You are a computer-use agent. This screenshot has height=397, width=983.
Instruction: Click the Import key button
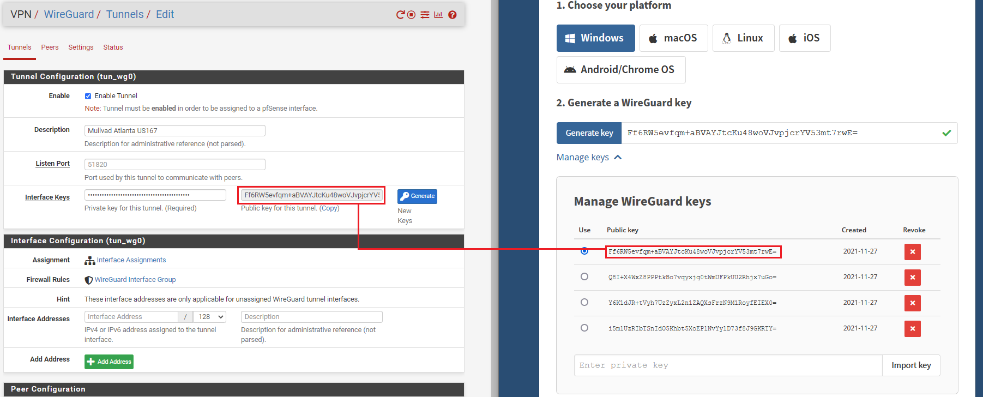click(911, 365)
